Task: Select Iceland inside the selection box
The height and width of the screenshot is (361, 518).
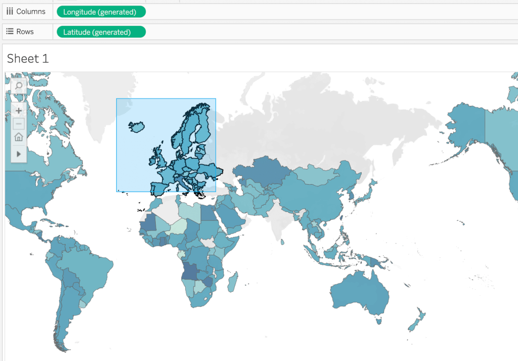Action: click(x=137, y=127)
